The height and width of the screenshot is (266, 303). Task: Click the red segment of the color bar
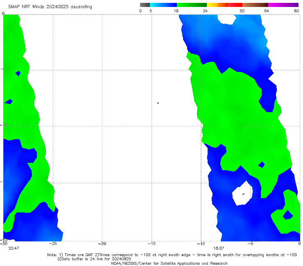click(235, 5)
